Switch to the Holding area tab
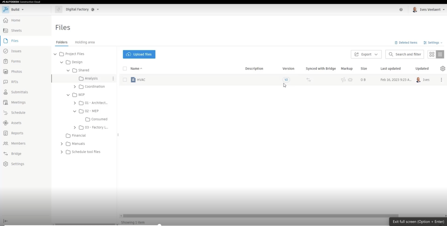The image size is (447, 226). point(85,42)
